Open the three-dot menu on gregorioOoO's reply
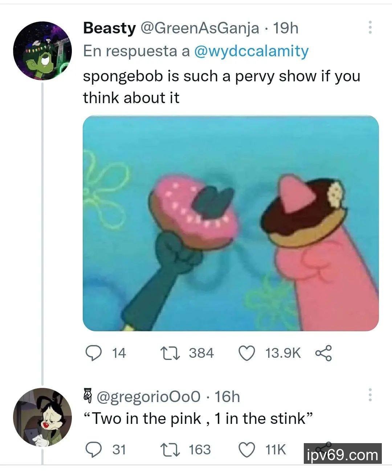The width and height of the screenshot is (392, 474). pos(370,395)
